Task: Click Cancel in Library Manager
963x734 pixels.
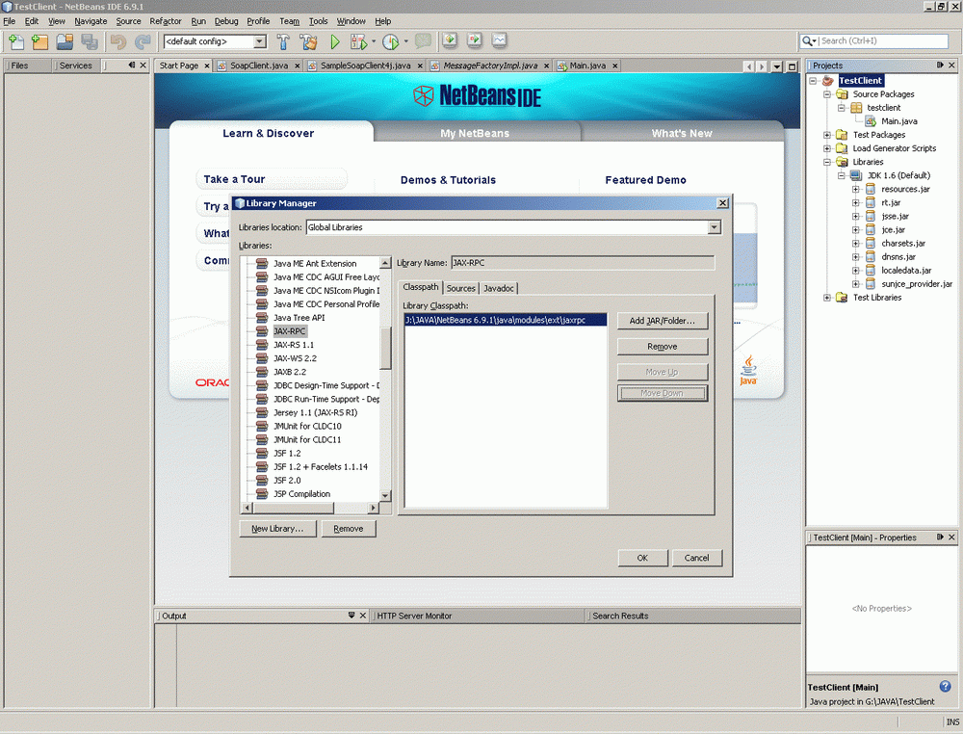Action: coord(696,558)
